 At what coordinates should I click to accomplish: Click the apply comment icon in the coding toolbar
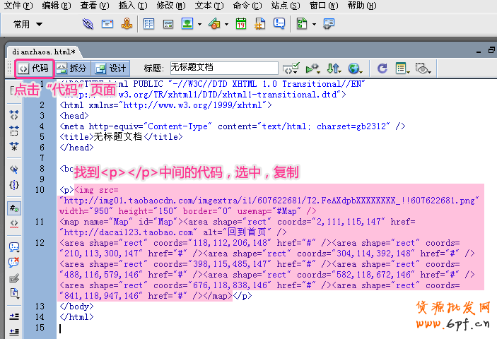(x=13, y=246)
